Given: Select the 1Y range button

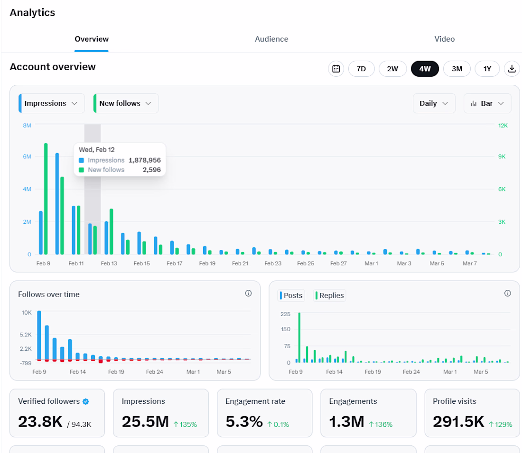Looking at the screenshot, I should 487,69.
